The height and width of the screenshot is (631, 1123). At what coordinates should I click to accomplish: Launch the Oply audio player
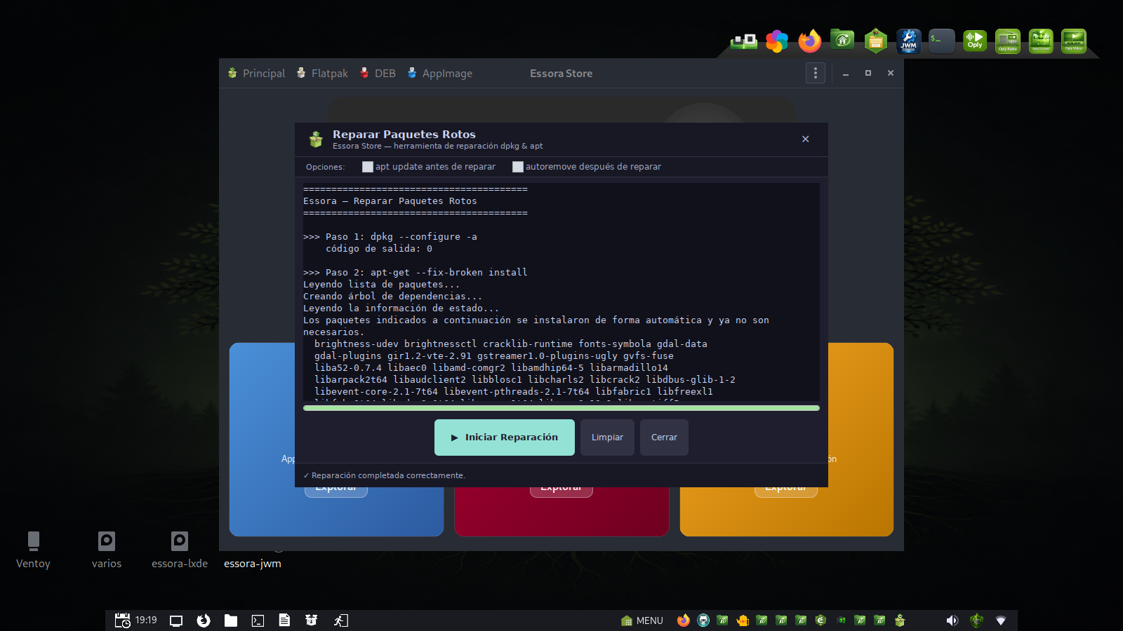pos(975,41)
